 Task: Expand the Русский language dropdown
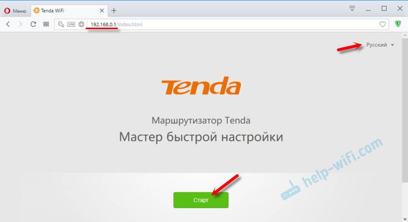[x=380, y=45]
